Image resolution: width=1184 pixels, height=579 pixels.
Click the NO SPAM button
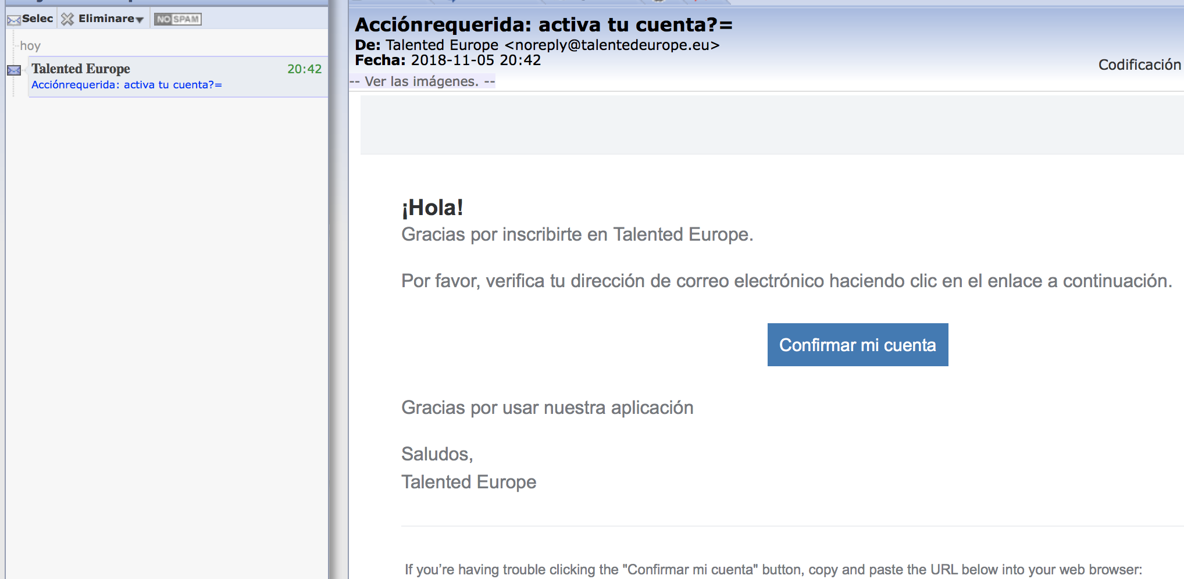point(178,19)
